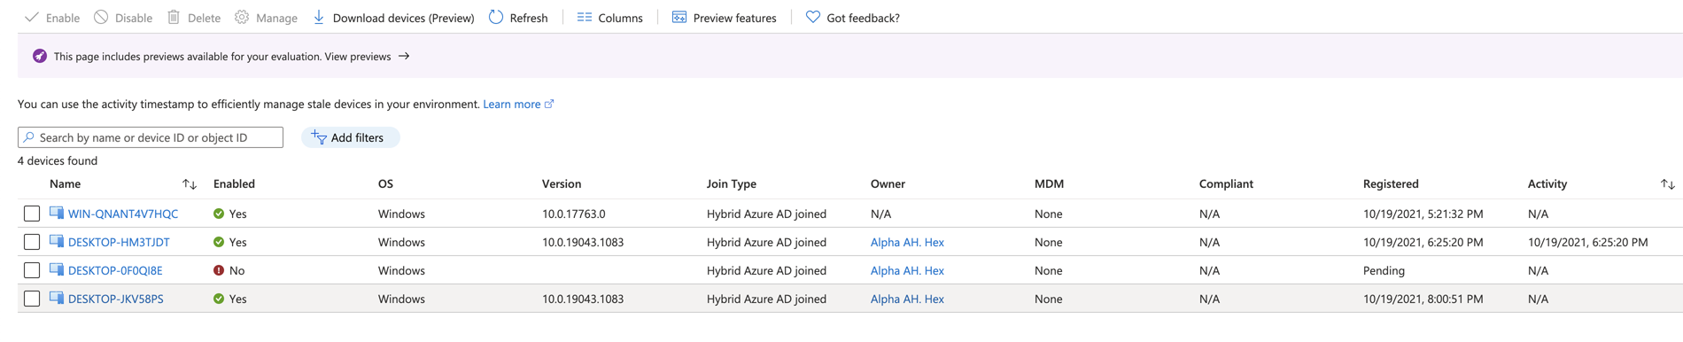Check the DESKTOP-JKV58PS row checkbox
1683x342 pixels.
tap(32, 299)
